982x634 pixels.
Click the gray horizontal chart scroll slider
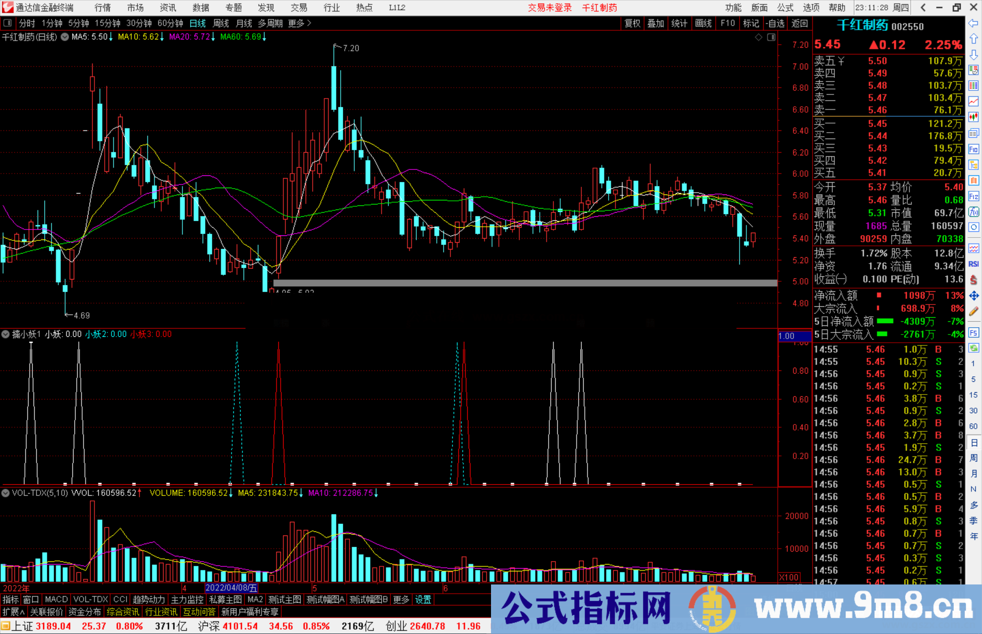[523, 283]
